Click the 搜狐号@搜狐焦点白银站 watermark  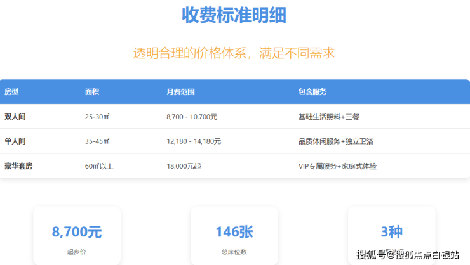[408, 255]
